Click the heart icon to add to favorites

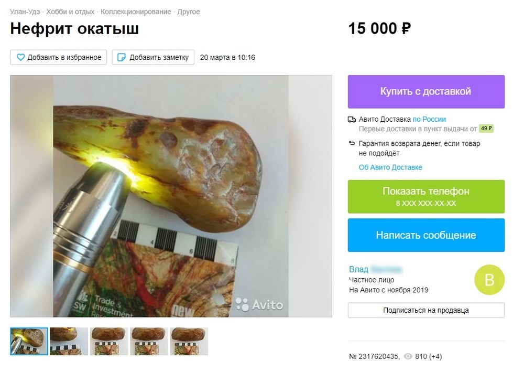click(21, 57)
